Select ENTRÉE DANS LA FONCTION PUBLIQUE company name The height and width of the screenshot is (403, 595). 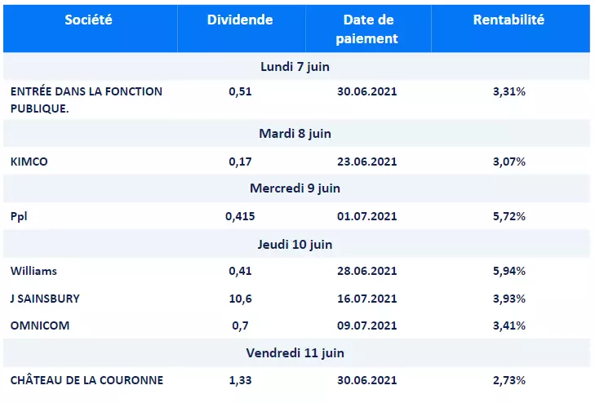(87, 100)
